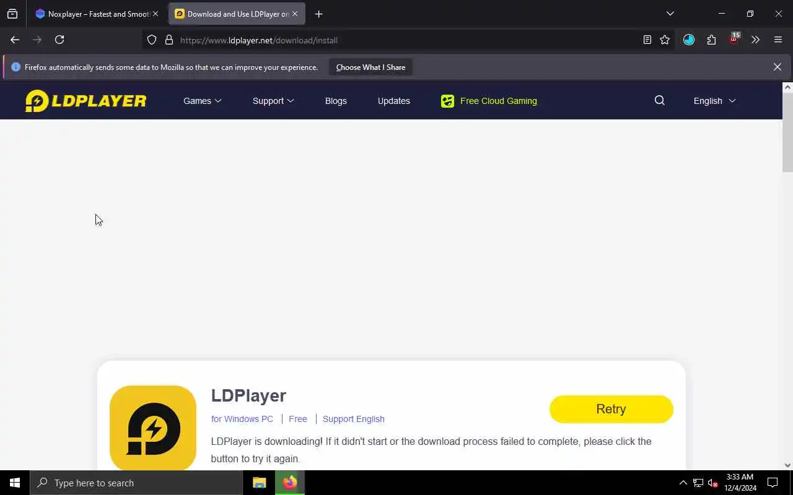Open the Windows Start button
The image size is (793, 495).
click(15, 483)
